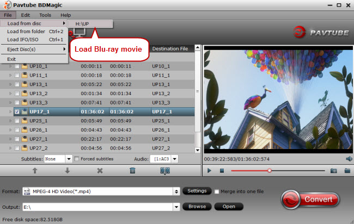
Task: Click the video preview area
Action: pyautogui.click(x=278, y=99)
